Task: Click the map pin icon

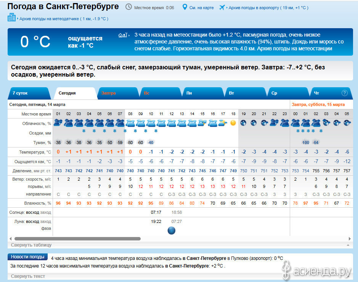Action: pyautogui.click(x=185, y=7)
